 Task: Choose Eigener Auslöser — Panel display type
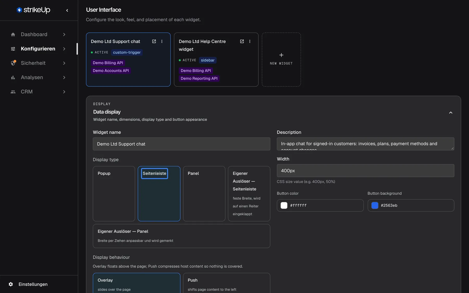(181, 236)
